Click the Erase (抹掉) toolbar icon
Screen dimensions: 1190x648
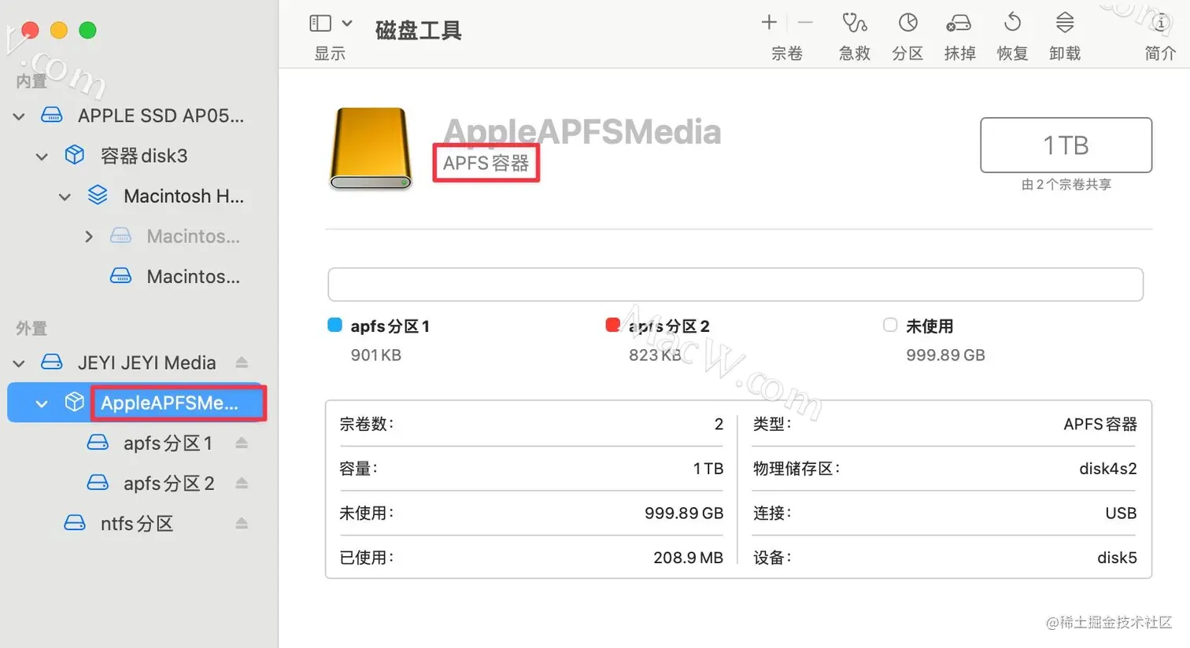tap(959, 23)
